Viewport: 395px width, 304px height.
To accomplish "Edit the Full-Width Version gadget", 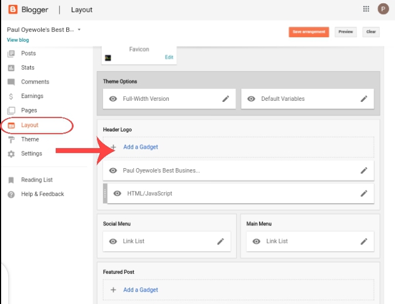I will tap(226, 99).
